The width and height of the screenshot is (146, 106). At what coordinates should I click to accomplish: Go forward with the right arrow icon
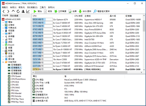8,11
